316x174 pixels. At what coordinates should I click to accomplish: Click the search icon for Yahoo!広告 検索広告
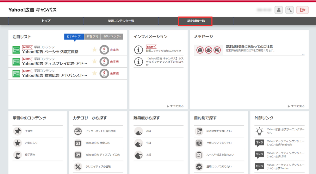78,143
